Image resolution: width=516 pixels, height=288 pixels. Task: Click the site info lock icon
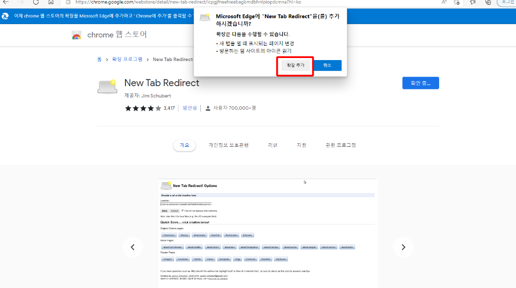[x=68, y=2]
